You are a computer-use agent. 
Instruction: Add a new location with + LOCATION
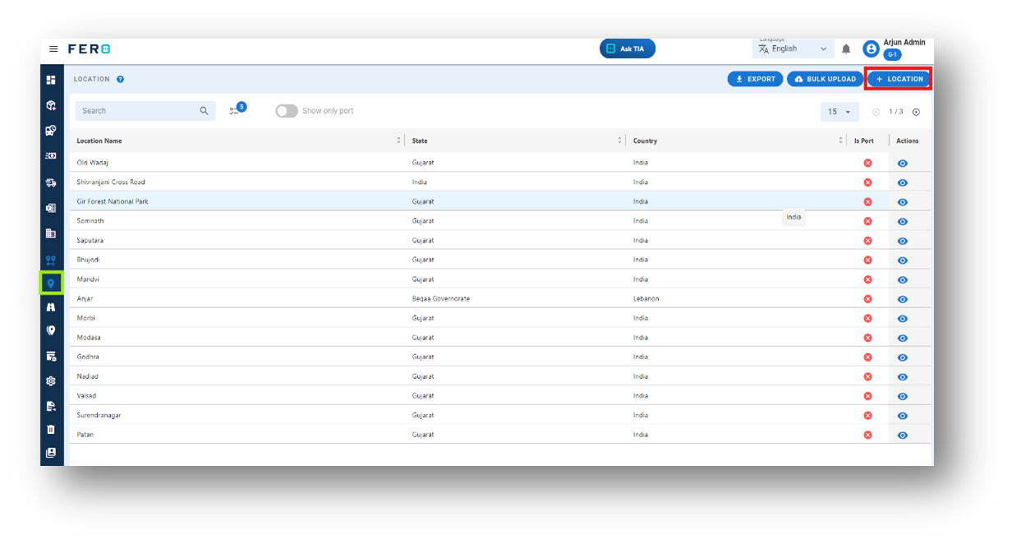[899, 79]
